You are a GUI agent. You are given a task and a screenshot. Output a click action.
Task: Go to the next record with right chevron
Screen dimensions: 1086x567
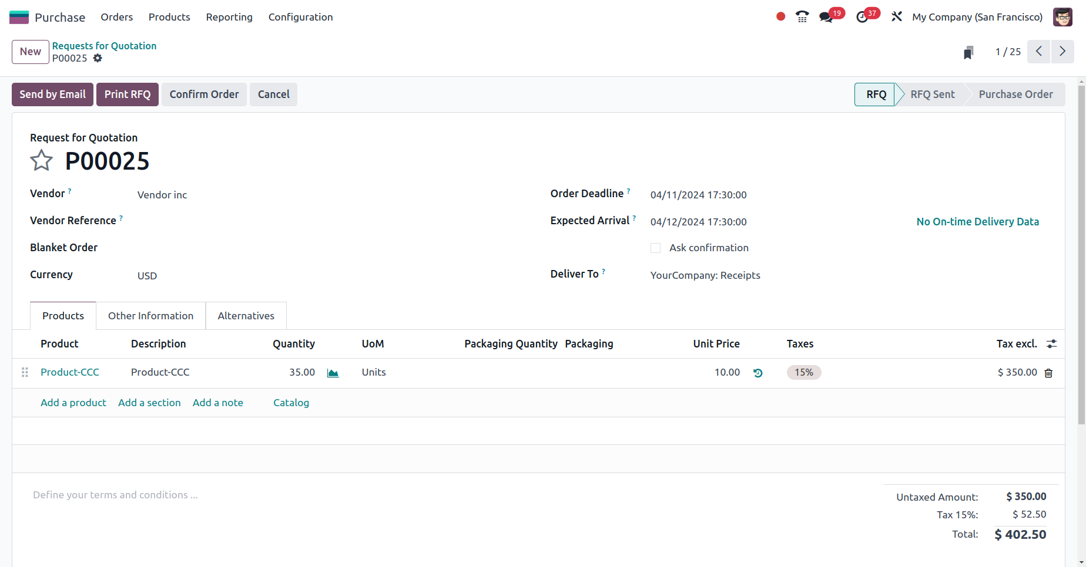tap(1062, 52)
